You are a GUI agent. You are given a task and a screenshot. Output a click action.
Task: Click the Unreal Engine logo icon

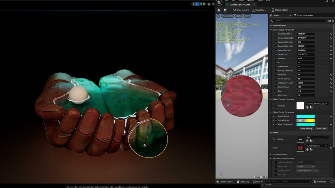[x=219, y=3]
